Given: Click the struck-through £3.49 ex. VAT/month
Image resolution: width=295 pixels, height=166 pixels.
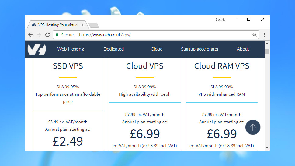Looking at the screenshot, I should (68, 122).
